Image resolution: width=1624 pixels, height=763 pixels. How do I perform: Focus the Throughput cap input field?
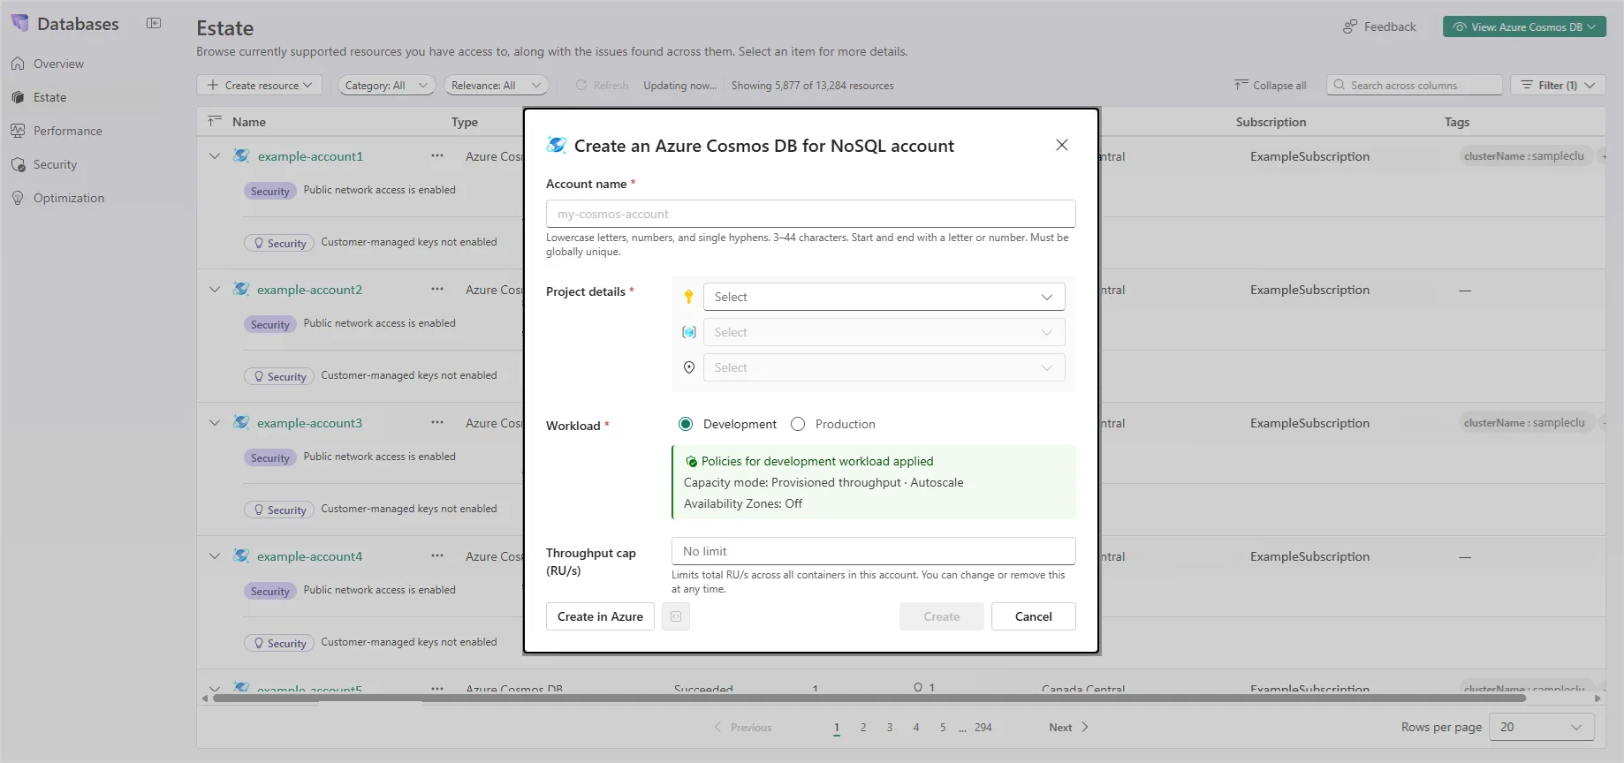(873, 551)
